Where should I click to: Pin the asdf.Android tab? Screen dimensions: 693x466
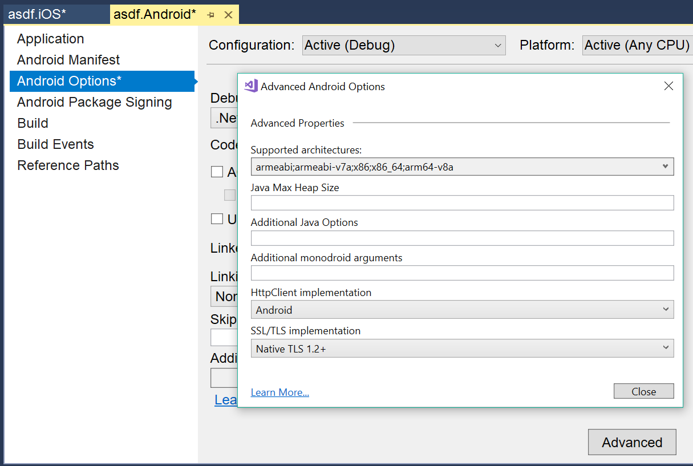(x=211, y=15)
